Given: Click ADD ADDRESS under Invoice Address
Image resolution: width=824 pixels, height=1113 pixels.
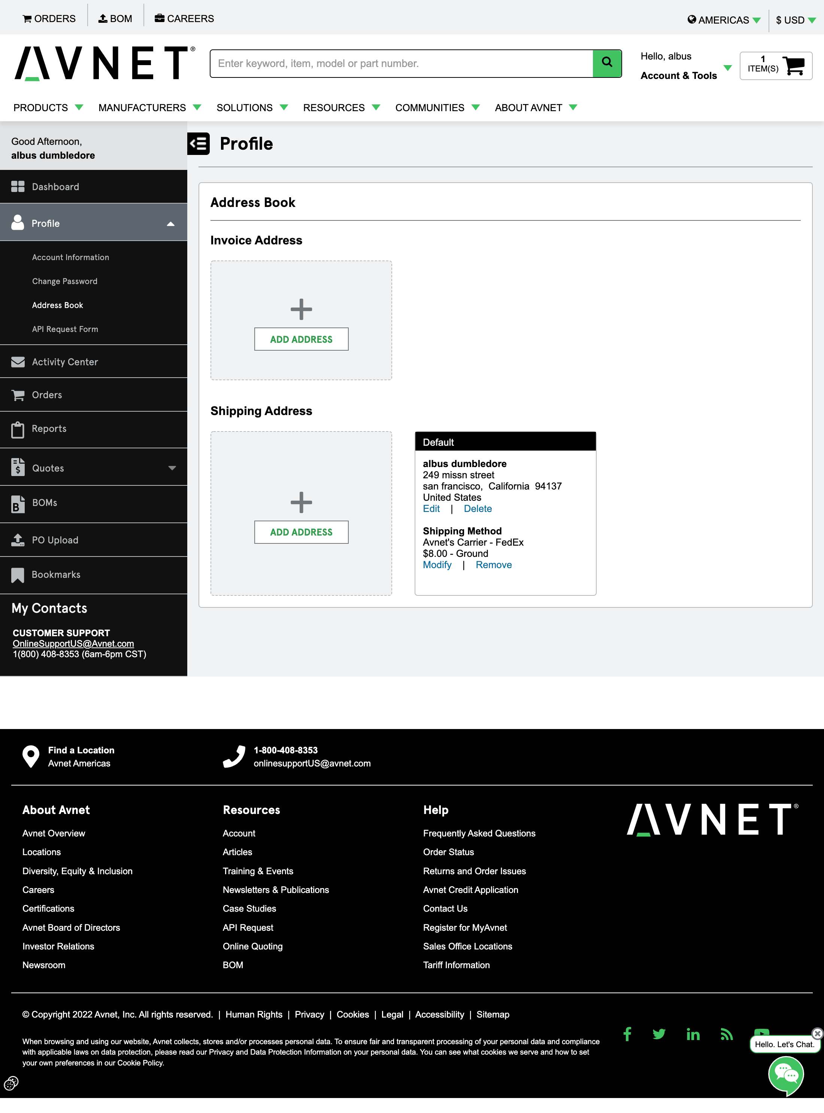Looking at the screenshot, I should (x=301, y=339).
